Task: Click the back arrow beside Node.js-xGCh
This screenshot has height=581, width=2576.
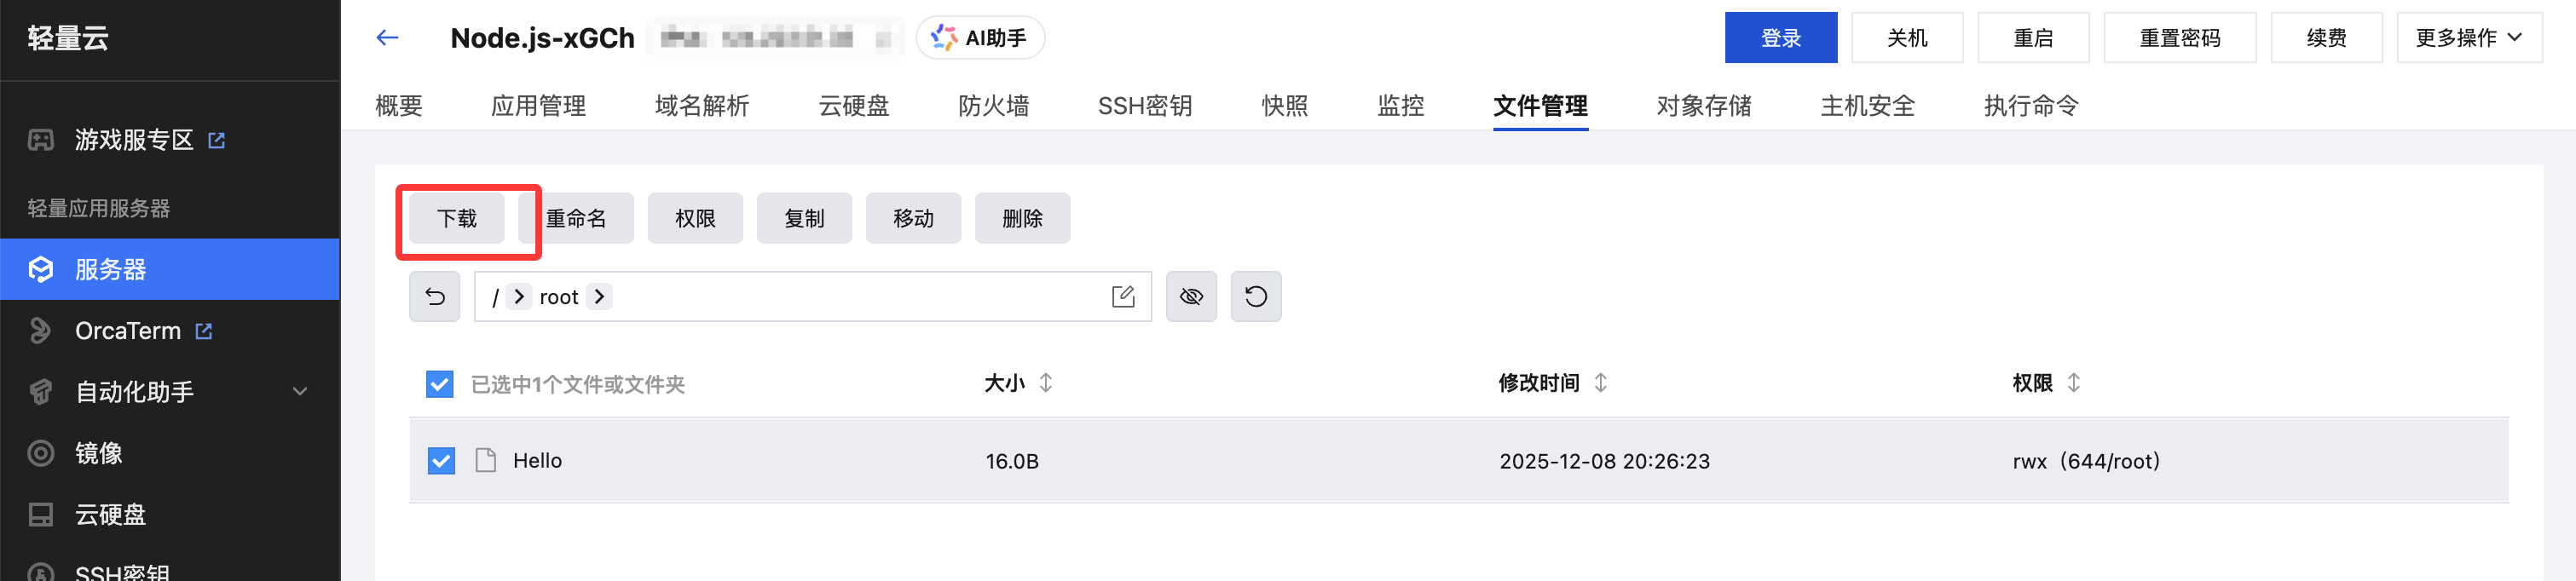Action: [x=387, y=38]
